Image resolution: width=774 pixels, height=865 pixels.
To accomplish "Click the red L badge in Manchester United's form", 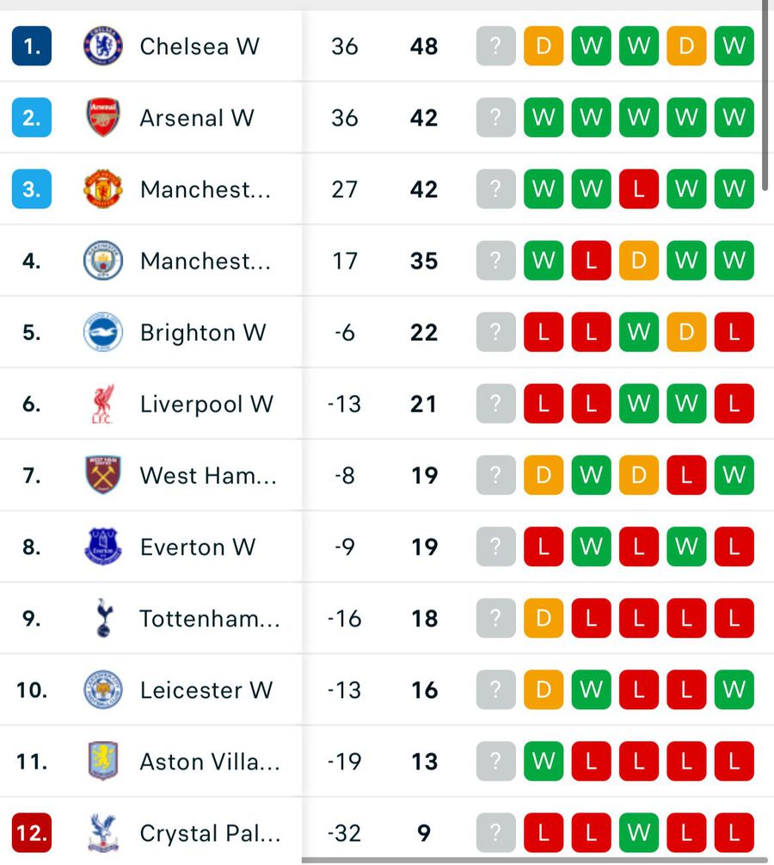I will click(638, 189).
